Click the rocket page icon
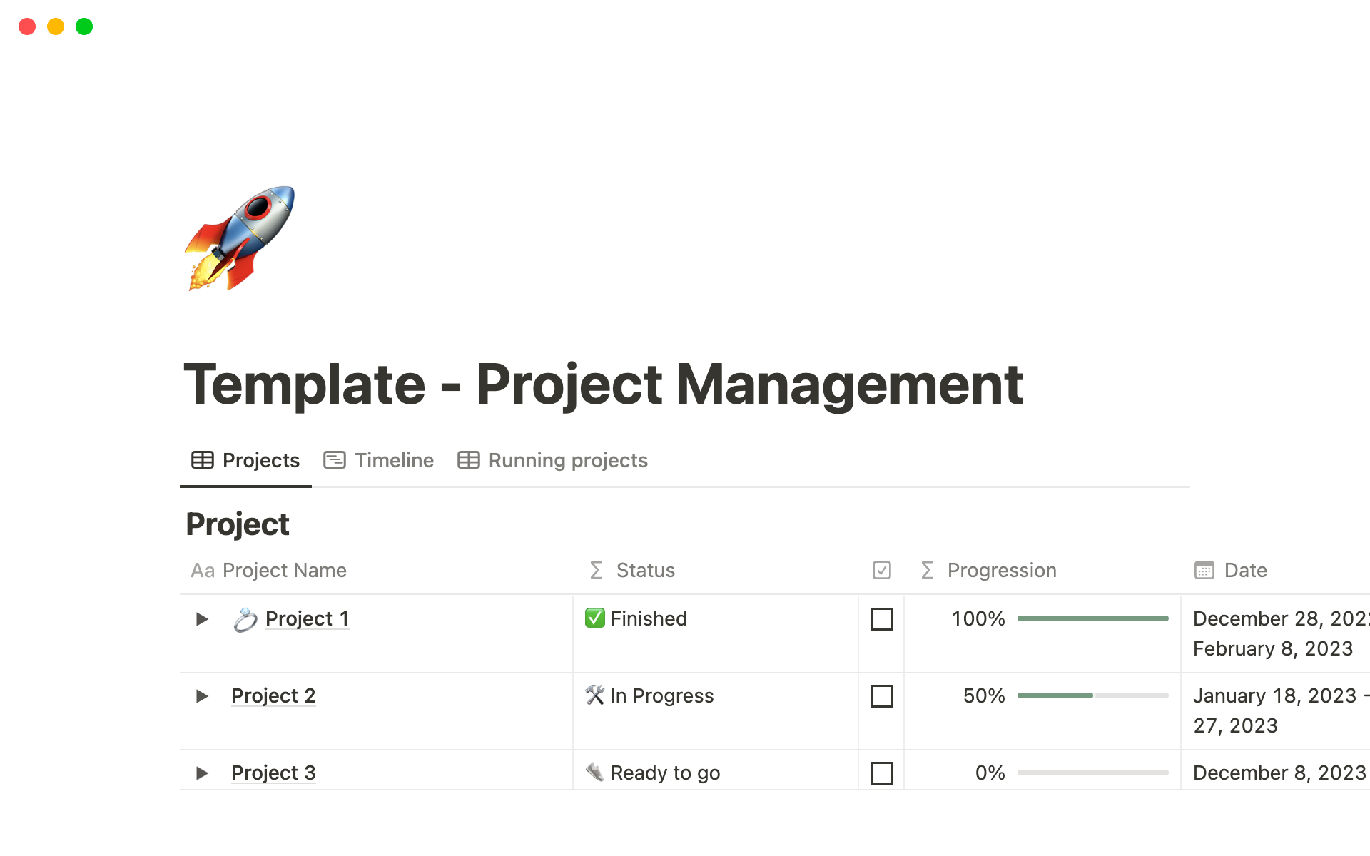 pyautogui.click(x=240, y=238)
